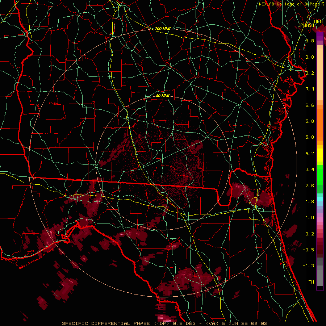Click the 7.4 scale value
This screenshot has width=326, height=326.
pyautogui.click(x=310, y=89)
